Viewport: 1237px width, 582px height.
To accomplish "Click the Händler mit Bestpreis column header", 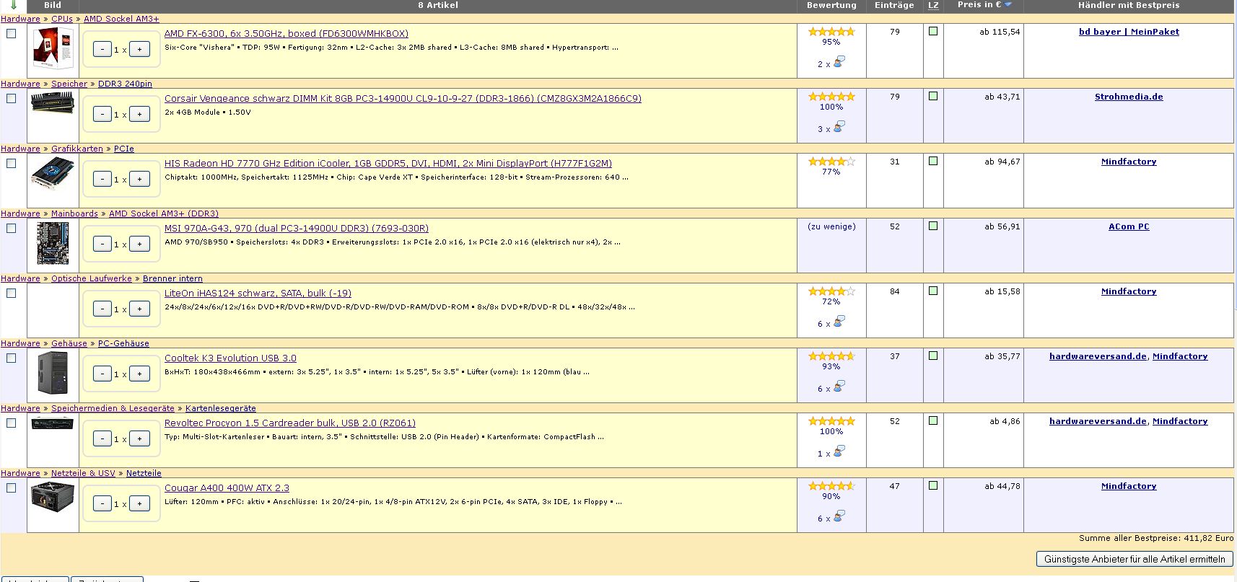I will pyautogui.click(x=1129, y=5).
